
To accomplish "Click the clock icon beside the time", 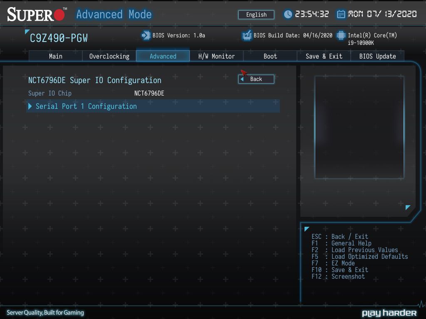I will pos(288,14).
